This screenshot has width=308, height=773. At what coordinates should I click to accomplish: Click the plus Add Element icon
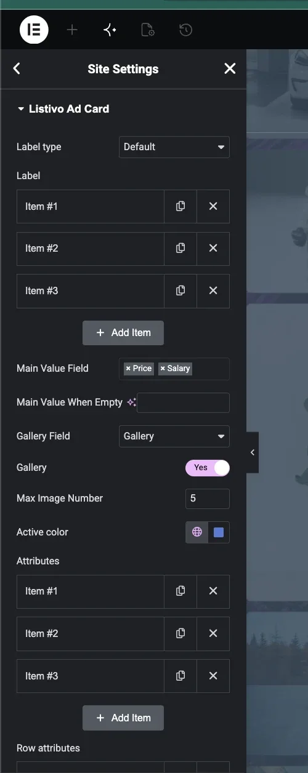pyautogui.click(x=72, y=30)
